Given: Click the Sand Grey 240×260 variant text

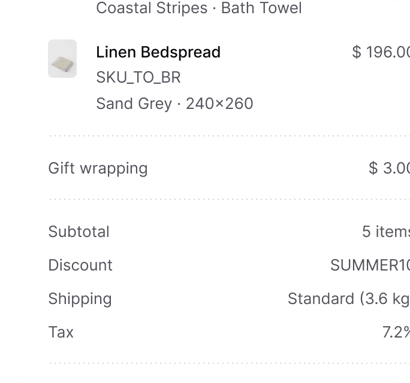Looking at the screenshot, I should tap(174, 104).
